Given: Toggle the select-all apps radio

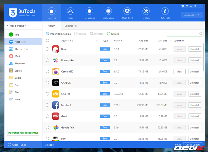Looking at the screenshot, I should (x=47, y=41).
